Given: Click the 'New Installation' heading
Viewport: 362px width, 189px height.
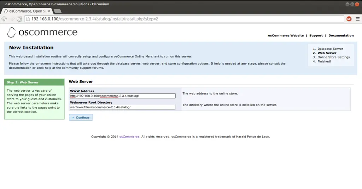Looking at the screenshot, I should (x=31, y=48).
